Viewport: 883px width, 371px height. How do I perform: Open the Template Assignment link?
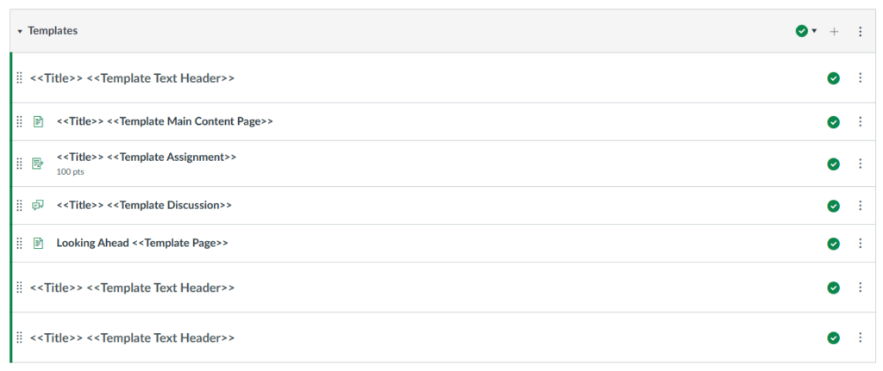point(147,157)
